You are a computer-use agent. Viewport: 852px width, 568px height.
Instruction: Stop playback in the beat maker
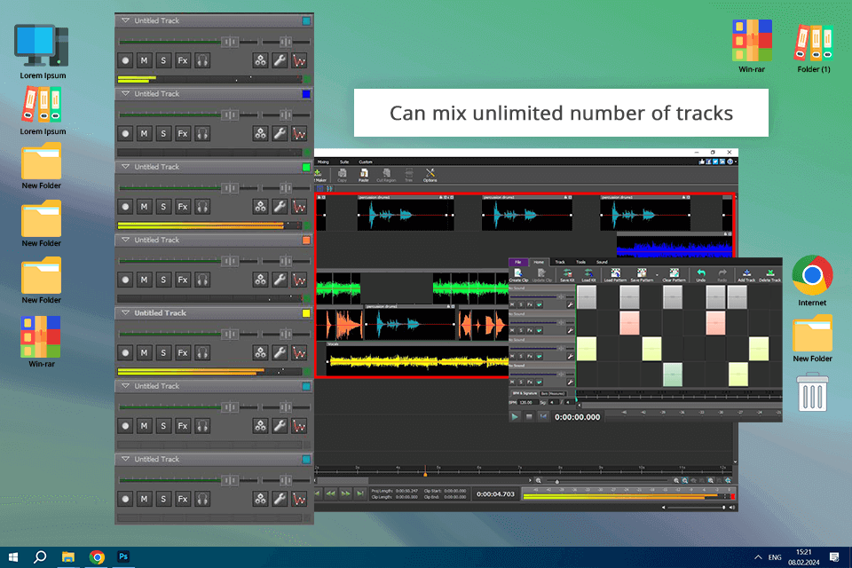(529, 417)
